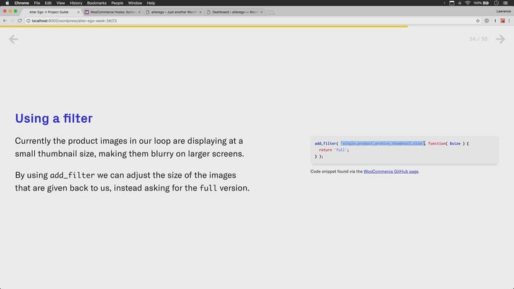Open the View menu

point(60,3)
